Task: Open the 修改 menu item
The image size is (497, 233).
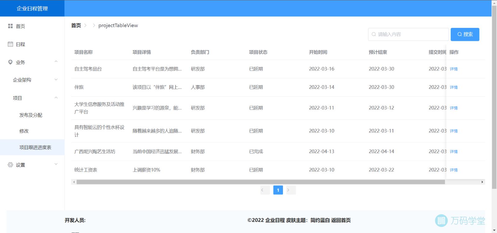Action: tap(24, 131)
